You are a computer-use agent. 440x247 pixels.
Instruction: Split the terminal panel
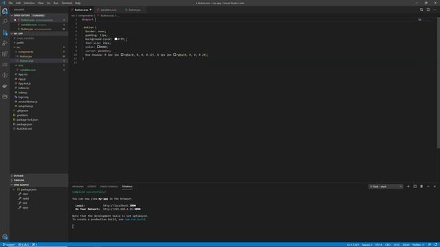[415, 187]
